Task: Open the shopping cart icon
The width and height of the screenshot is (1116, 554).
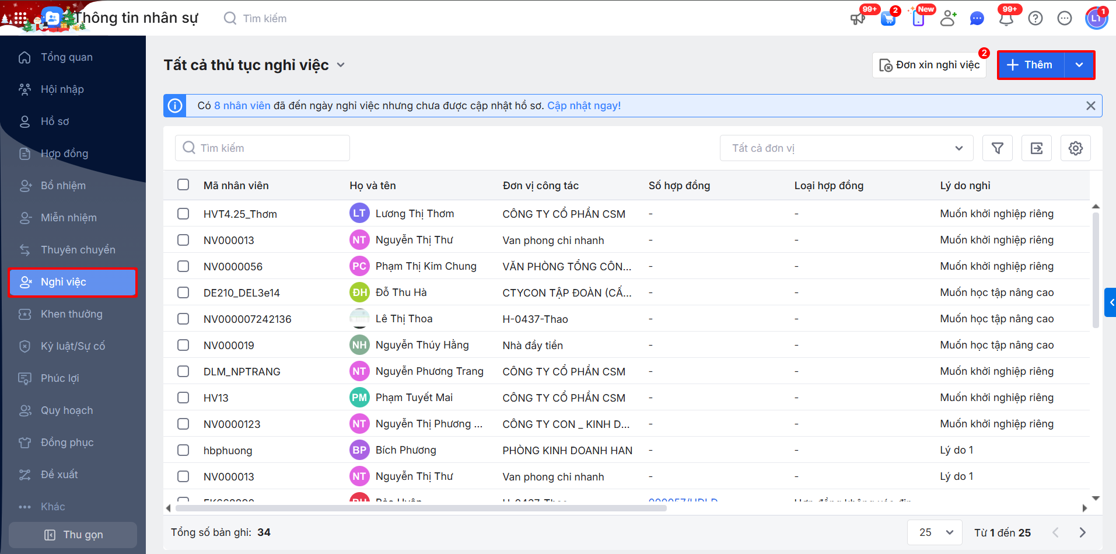Action: pyautogui.click(x=888, y=19)
